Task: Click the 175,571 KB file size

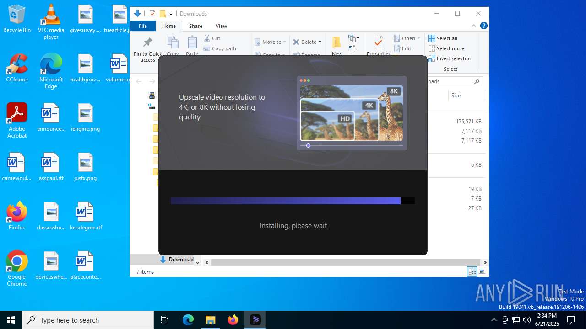Action: [468, 122]
